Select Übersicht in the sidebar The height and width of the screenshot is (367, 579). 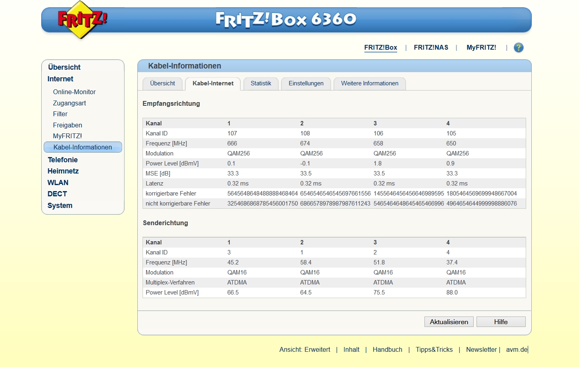pyautogui.click(x=64, y=67)
